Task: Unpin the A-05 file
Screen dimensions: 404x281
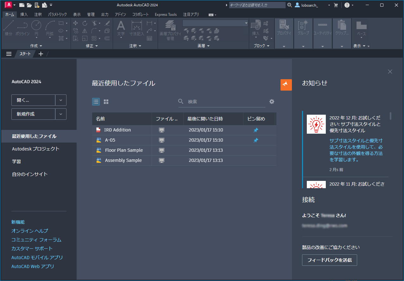Action: 256,140
